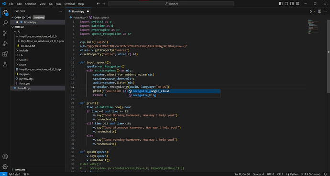Click RoseAI.py in the breadcrumb
The height and width of the screenshot is (176, 330).
point(79,18)
